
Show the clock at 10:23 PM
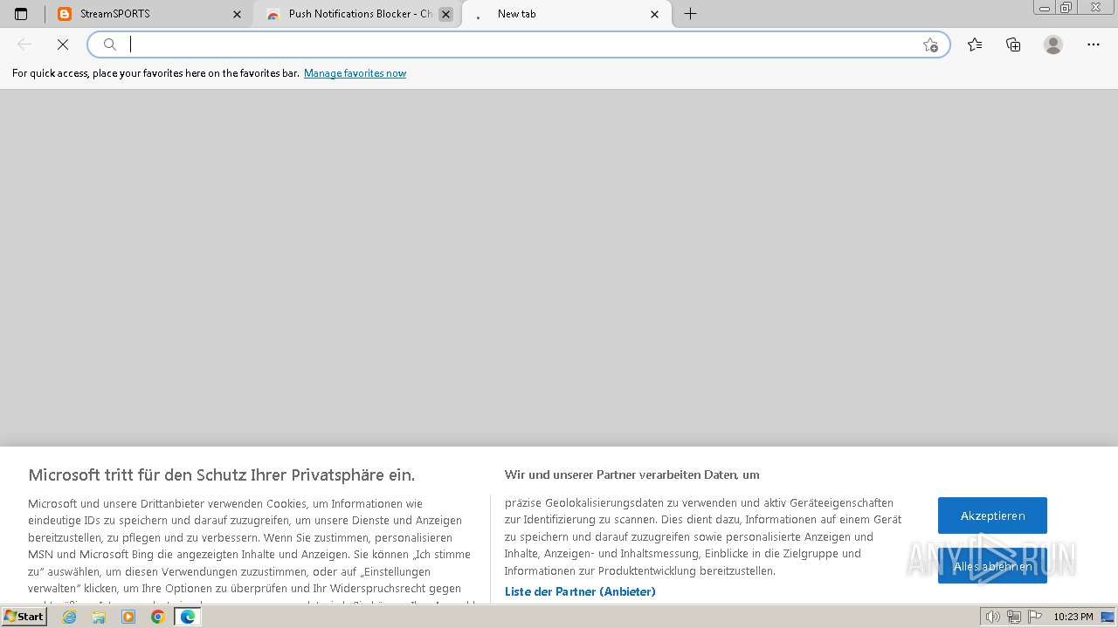click(1073, 617)
